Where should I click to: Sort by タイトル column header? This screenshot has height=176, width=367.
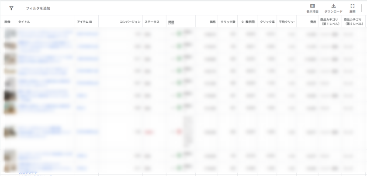click(x=24, y=21)
